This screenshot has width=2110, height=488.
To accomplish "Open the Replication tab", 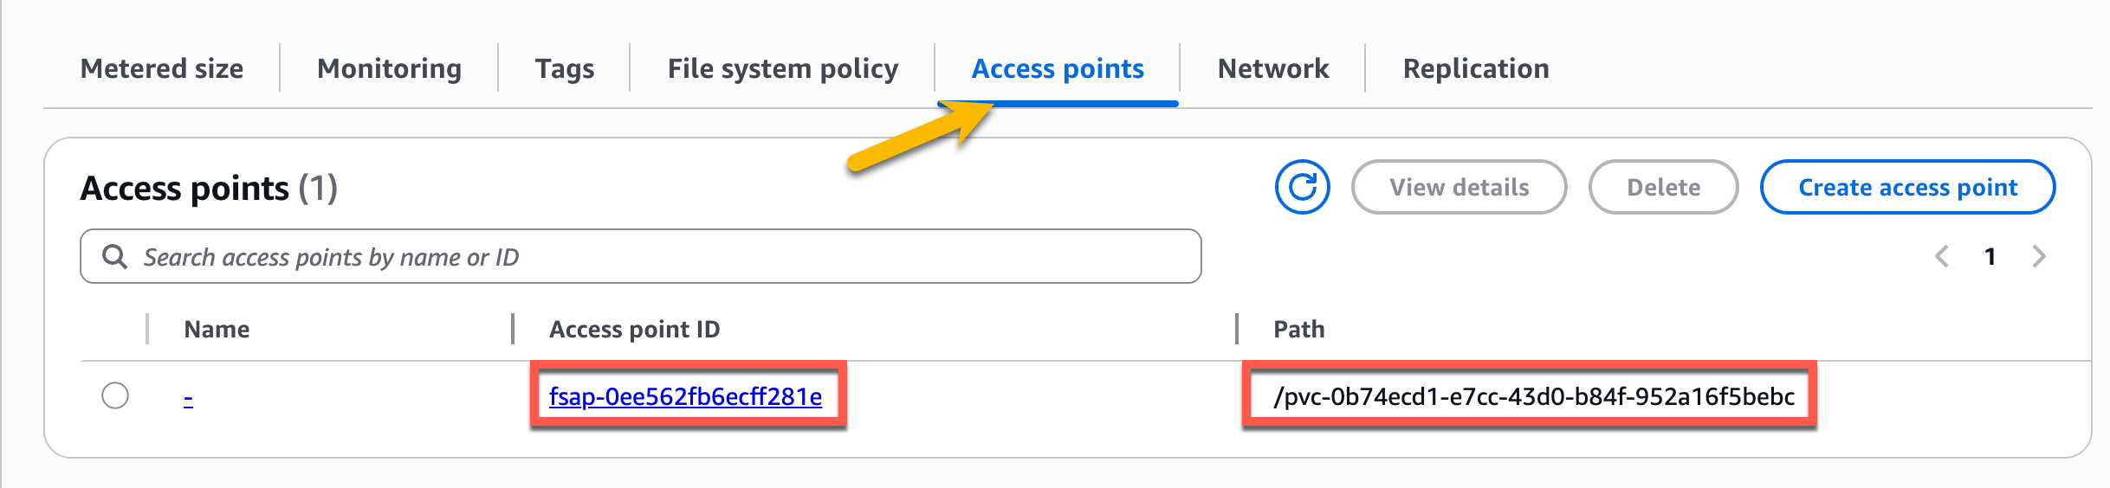I will tap(1475, 68).
